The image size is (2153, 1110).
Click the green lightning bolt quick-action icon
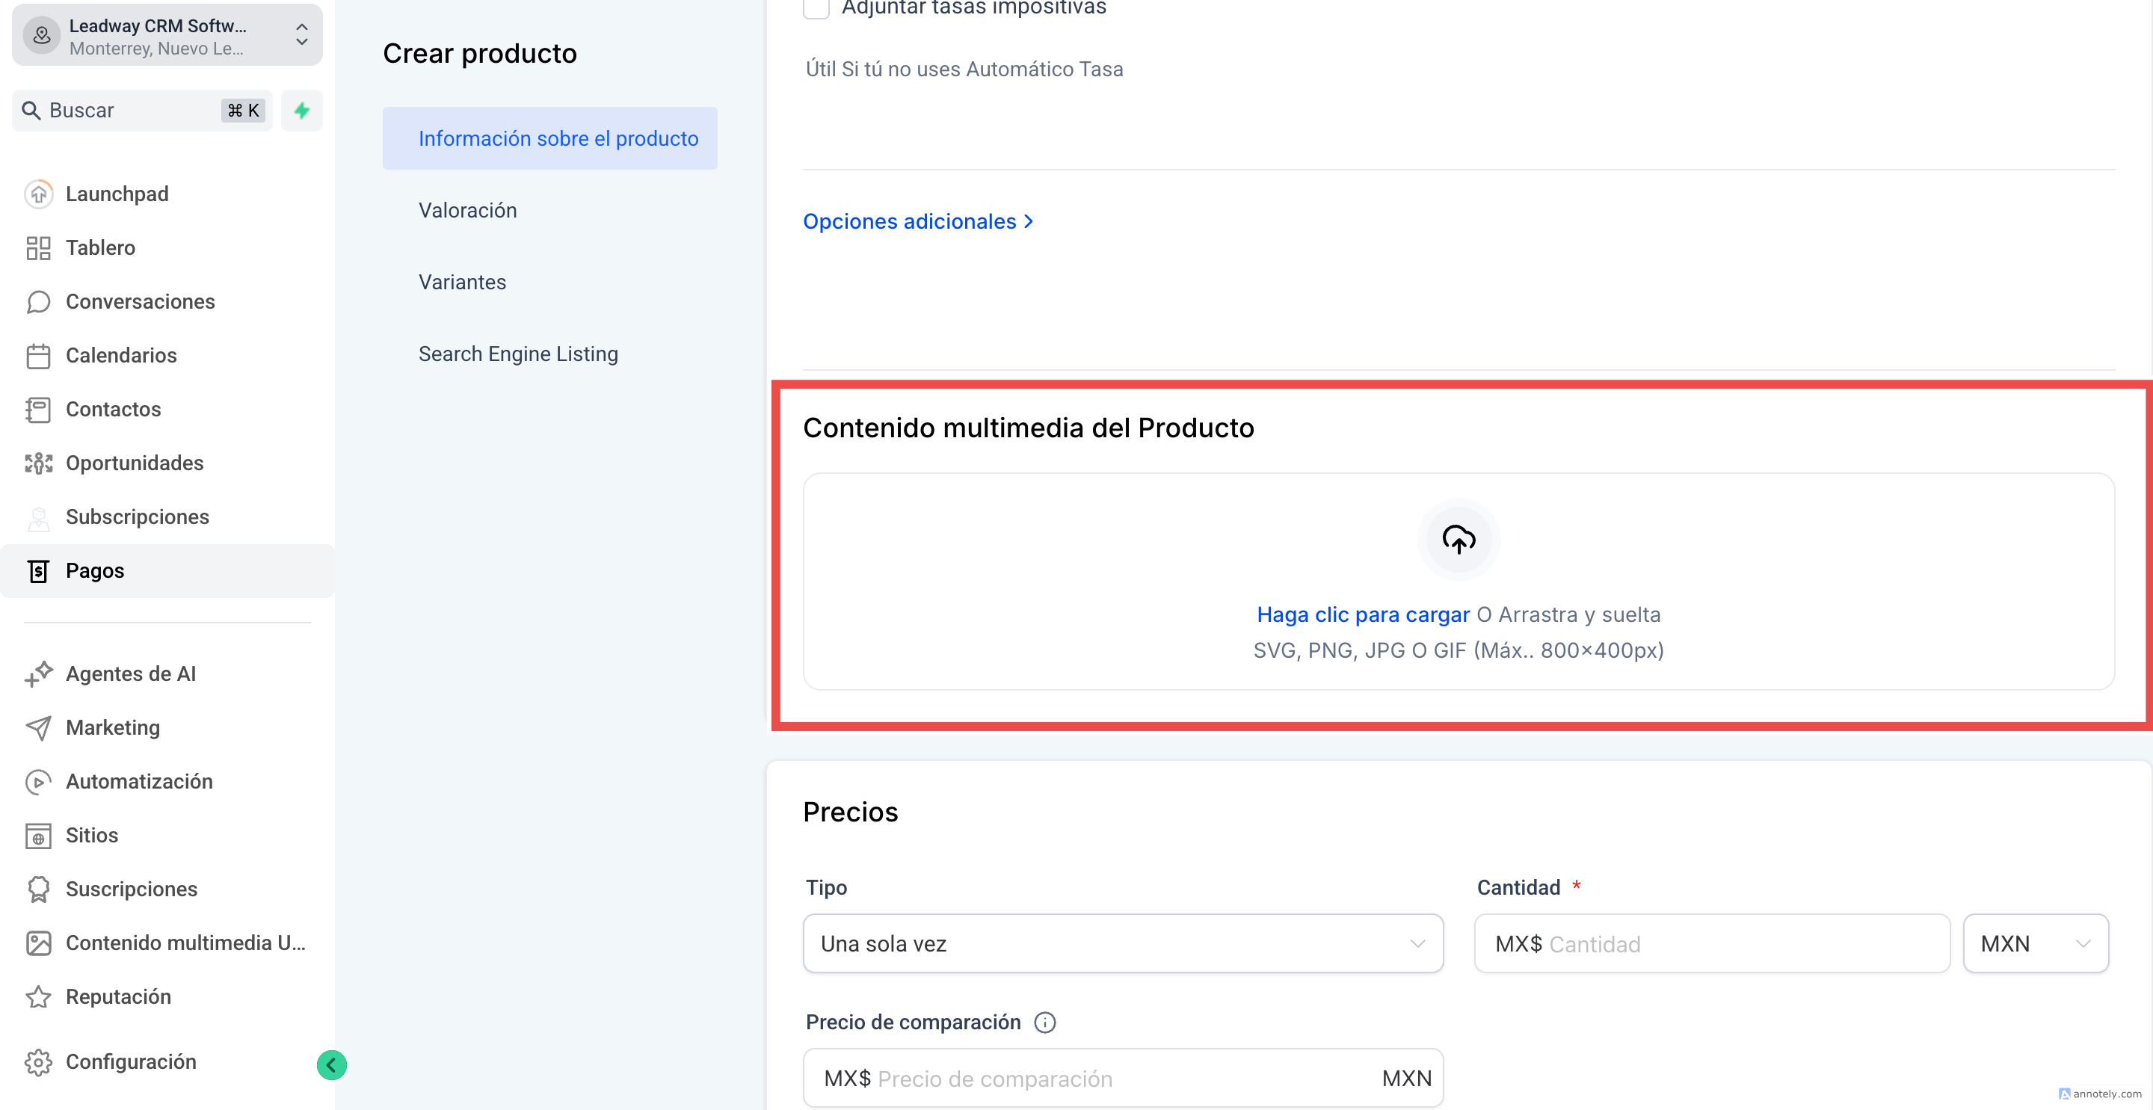click(302, 109)
